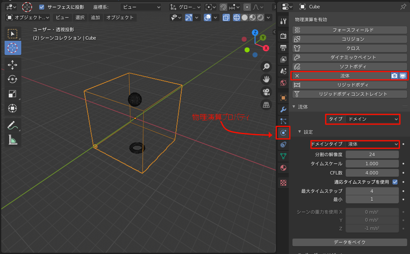Open the Particles properties tab

click(283, 121)
